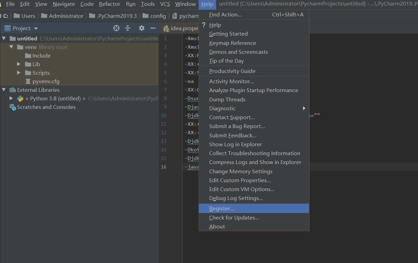418x263 pixels.
Task: Click the Register... menu item
Action: [254, 208]
